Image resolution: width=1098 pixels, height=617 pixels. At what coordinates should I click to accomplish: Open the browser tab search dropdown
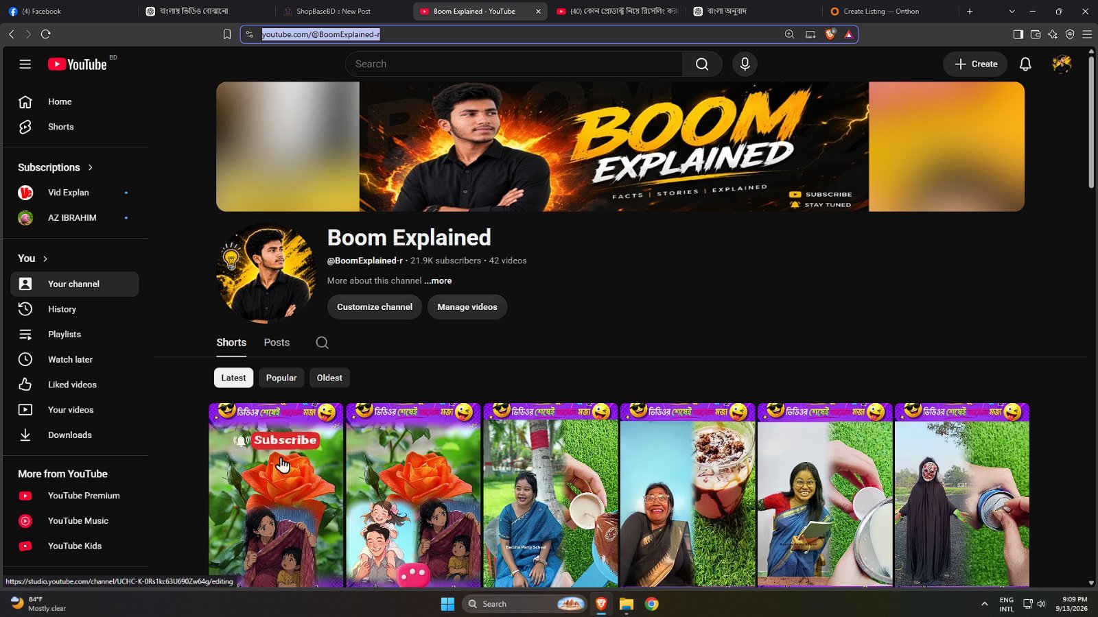click(x=1012, y=12)
